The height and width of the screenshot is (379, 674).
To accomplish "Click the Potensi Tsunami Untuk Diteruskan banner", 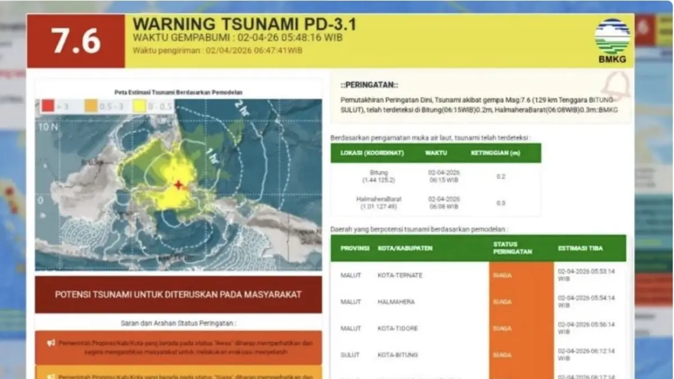I will (179, 294).
